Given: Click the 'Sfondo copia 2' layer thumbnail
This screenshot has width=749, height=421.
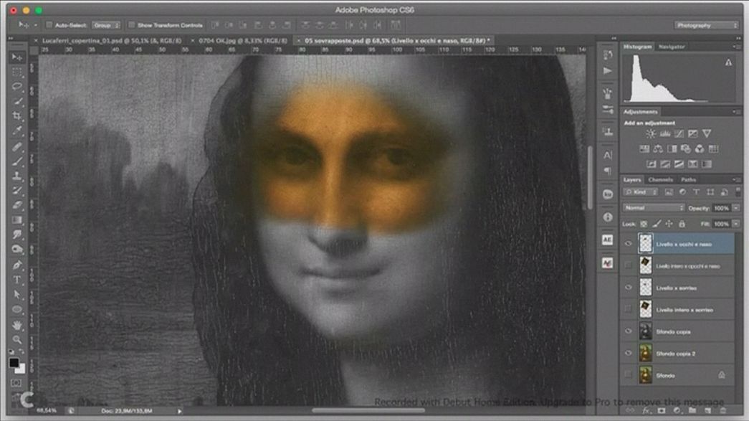Looking at the screenshot, I should click(x=645, y=353).
